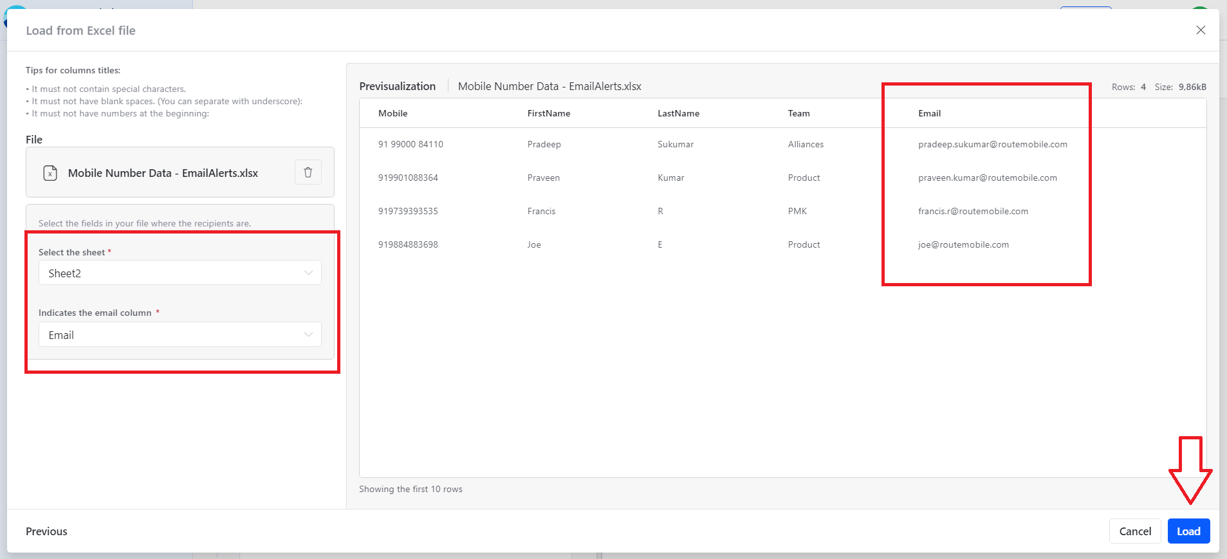Image resolution: width=1227 pixels, height=559 pixels.
Task: Click the PMK team cell
Action: [797, 211]
